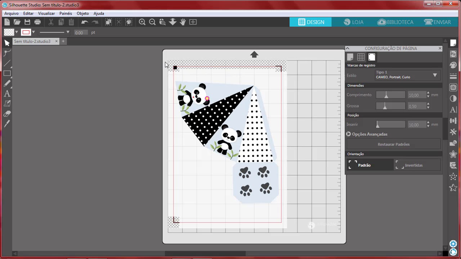Viewport: 461px width, 259px height.
Task: Zoom out with the minus magnifier
Action: [152, 22]
